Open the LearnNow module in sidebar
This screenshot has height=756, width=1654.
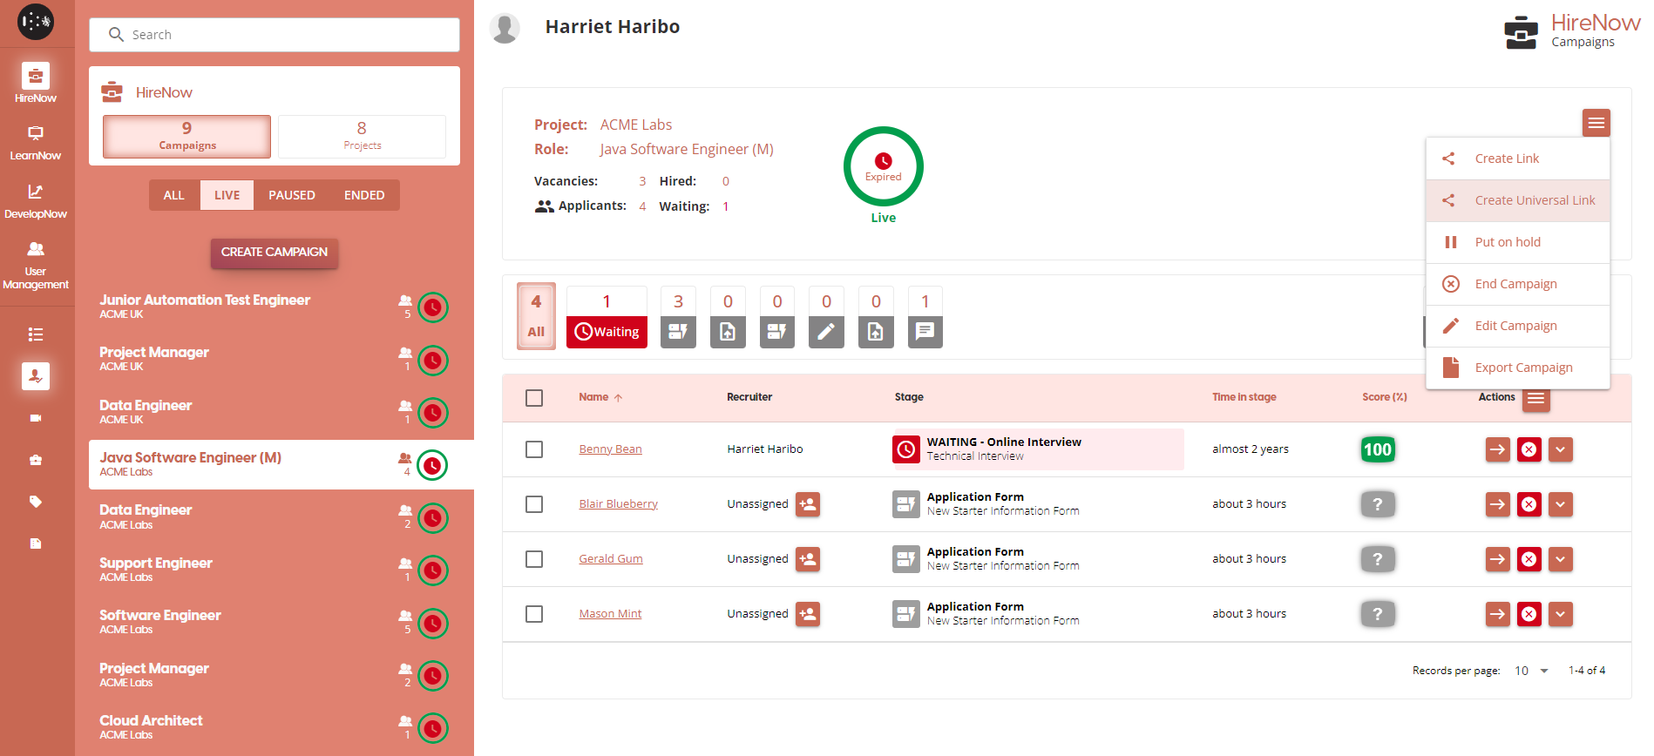click(x=36, y=143)
